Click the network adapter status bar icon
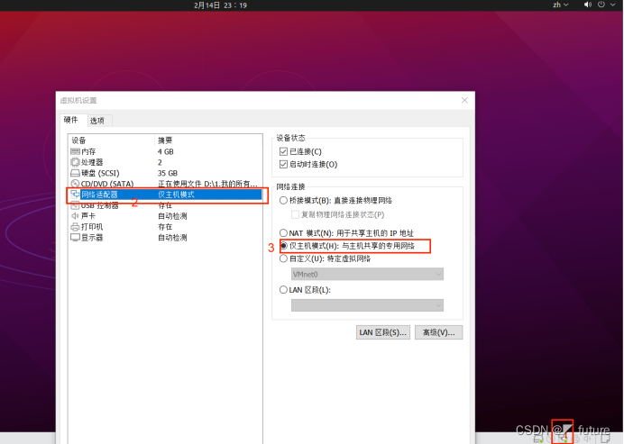Image resolution: width=624 pixels, height=444 pixels. 563,437
